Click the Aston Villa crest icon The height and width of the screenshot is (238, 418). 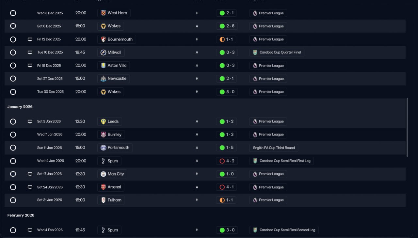[104, 66]
